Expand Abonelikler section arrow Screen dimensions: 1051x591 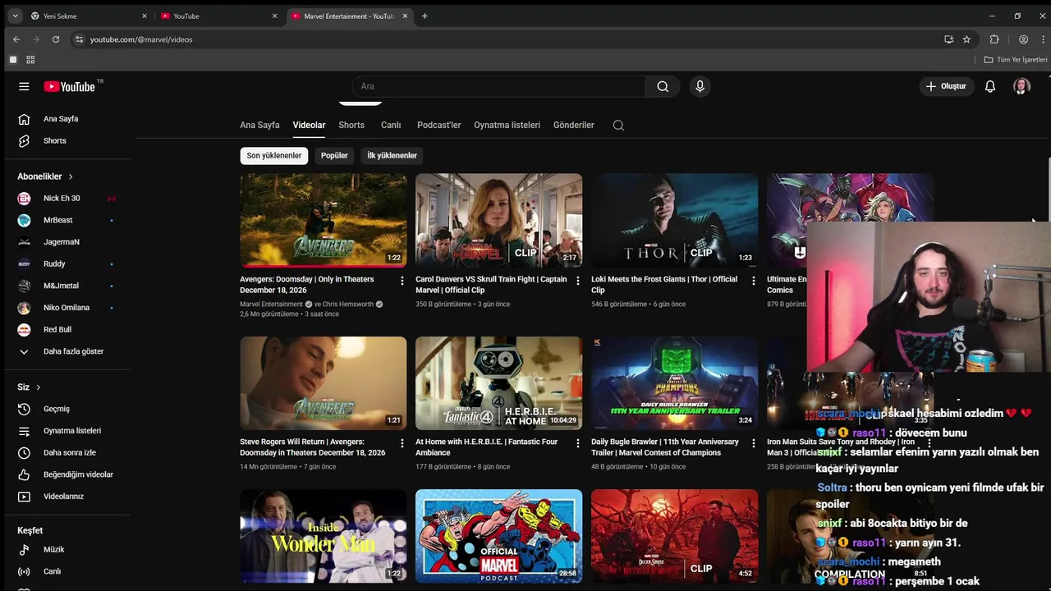[x=71, y=176]
